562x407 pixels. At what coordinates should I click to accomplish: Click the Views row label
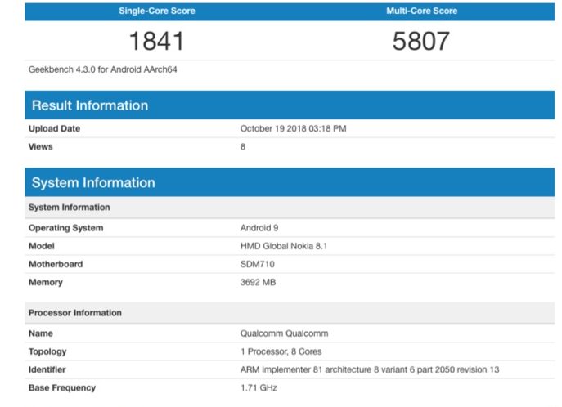[x=41, y=147]
